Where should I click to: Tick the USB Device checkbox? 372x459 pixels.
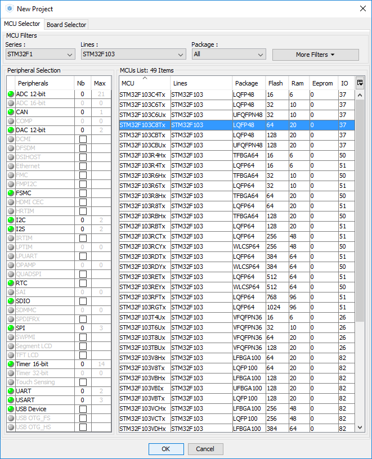pos(83,409)
